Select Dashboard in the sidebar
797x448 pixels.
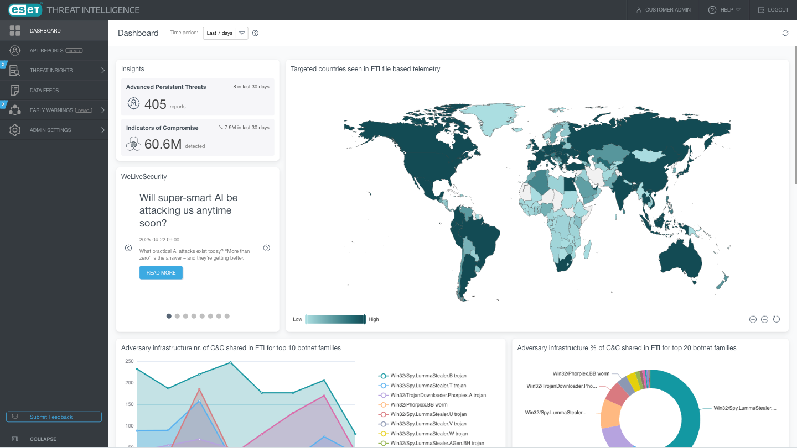pos(54,30)
